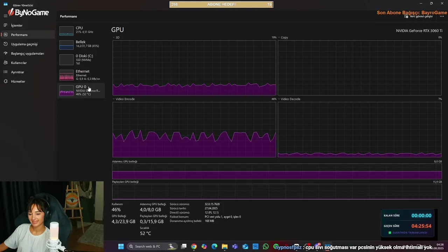The height and width of the screenshot is (252, 448).
Task: Click the Kullanım value 46%
Action: (116, 210)
